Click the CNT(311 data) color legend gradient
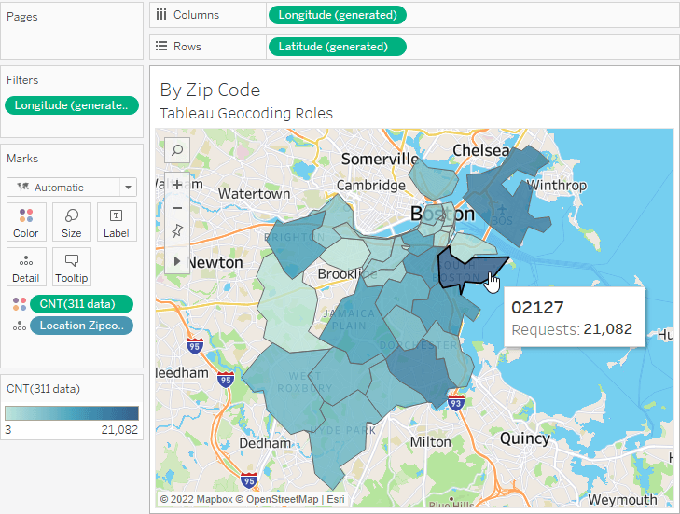 tap(72, 413)
